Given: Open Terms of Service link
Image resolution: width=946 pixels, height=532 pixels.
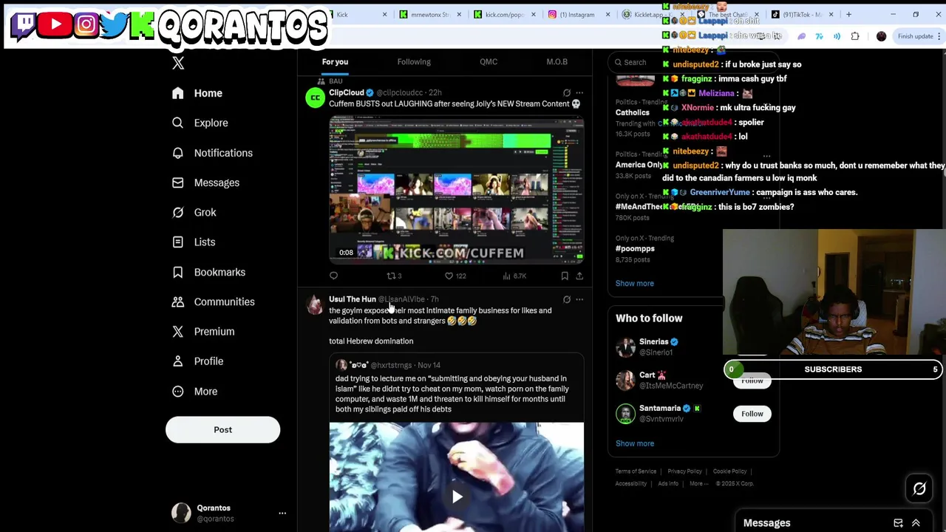Looking at the screenshot, I should point(636,471).
